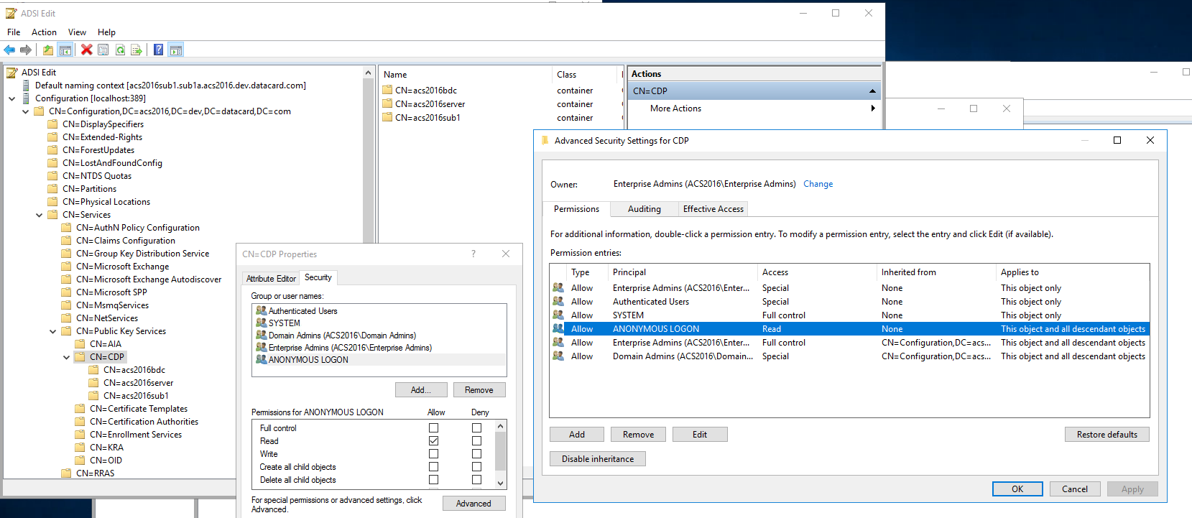Open Properties via the toolbar icon
The width and height of the screenshot is (1192, 518).
[x=103, y=50]
